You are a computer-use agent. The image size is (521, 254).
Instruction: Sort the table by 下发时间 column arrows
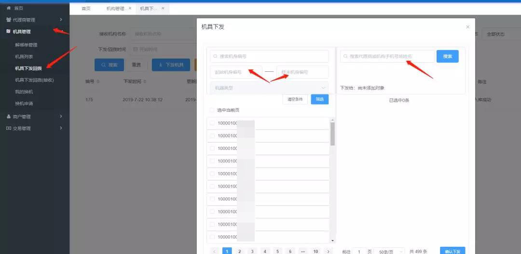[145, 81]
